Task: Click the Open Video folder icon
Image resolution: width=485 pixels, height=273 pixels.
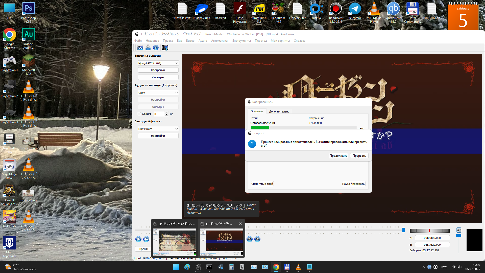Action: [140, 48]
